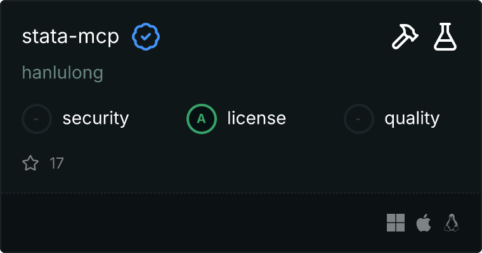Click the Linux penguin platform icon

click(x=452, y=223)
